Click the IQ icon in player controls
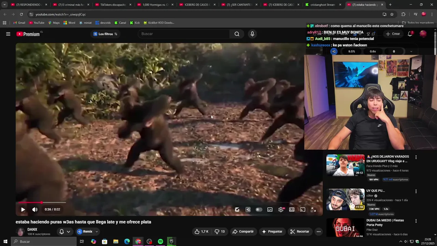Screen dimensions: 437x246 point(248,209)
